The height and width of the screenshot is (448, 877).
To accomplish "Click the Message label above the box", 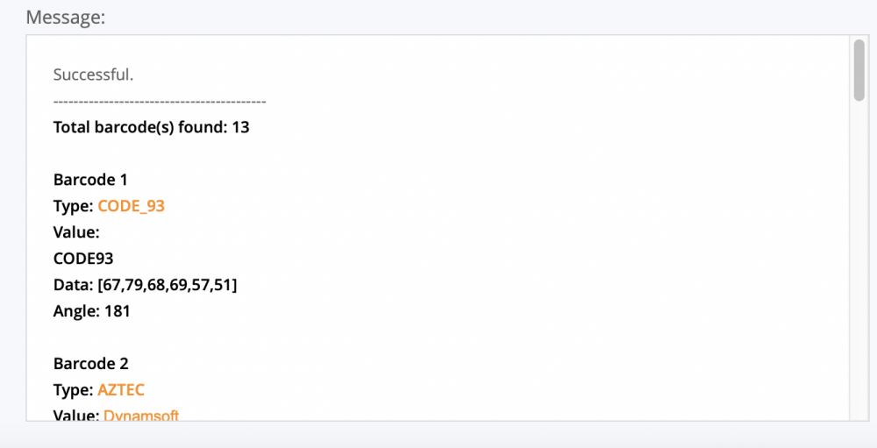I will (66, 17).
